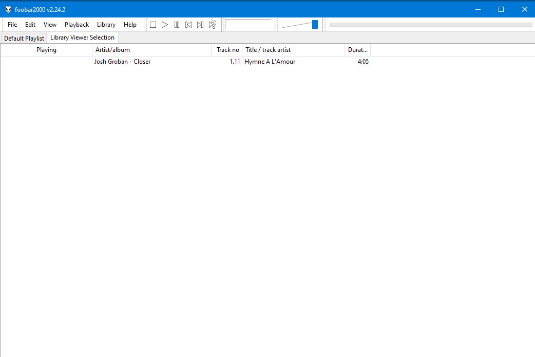Click the volume slider handle

(x=315, y=24)
